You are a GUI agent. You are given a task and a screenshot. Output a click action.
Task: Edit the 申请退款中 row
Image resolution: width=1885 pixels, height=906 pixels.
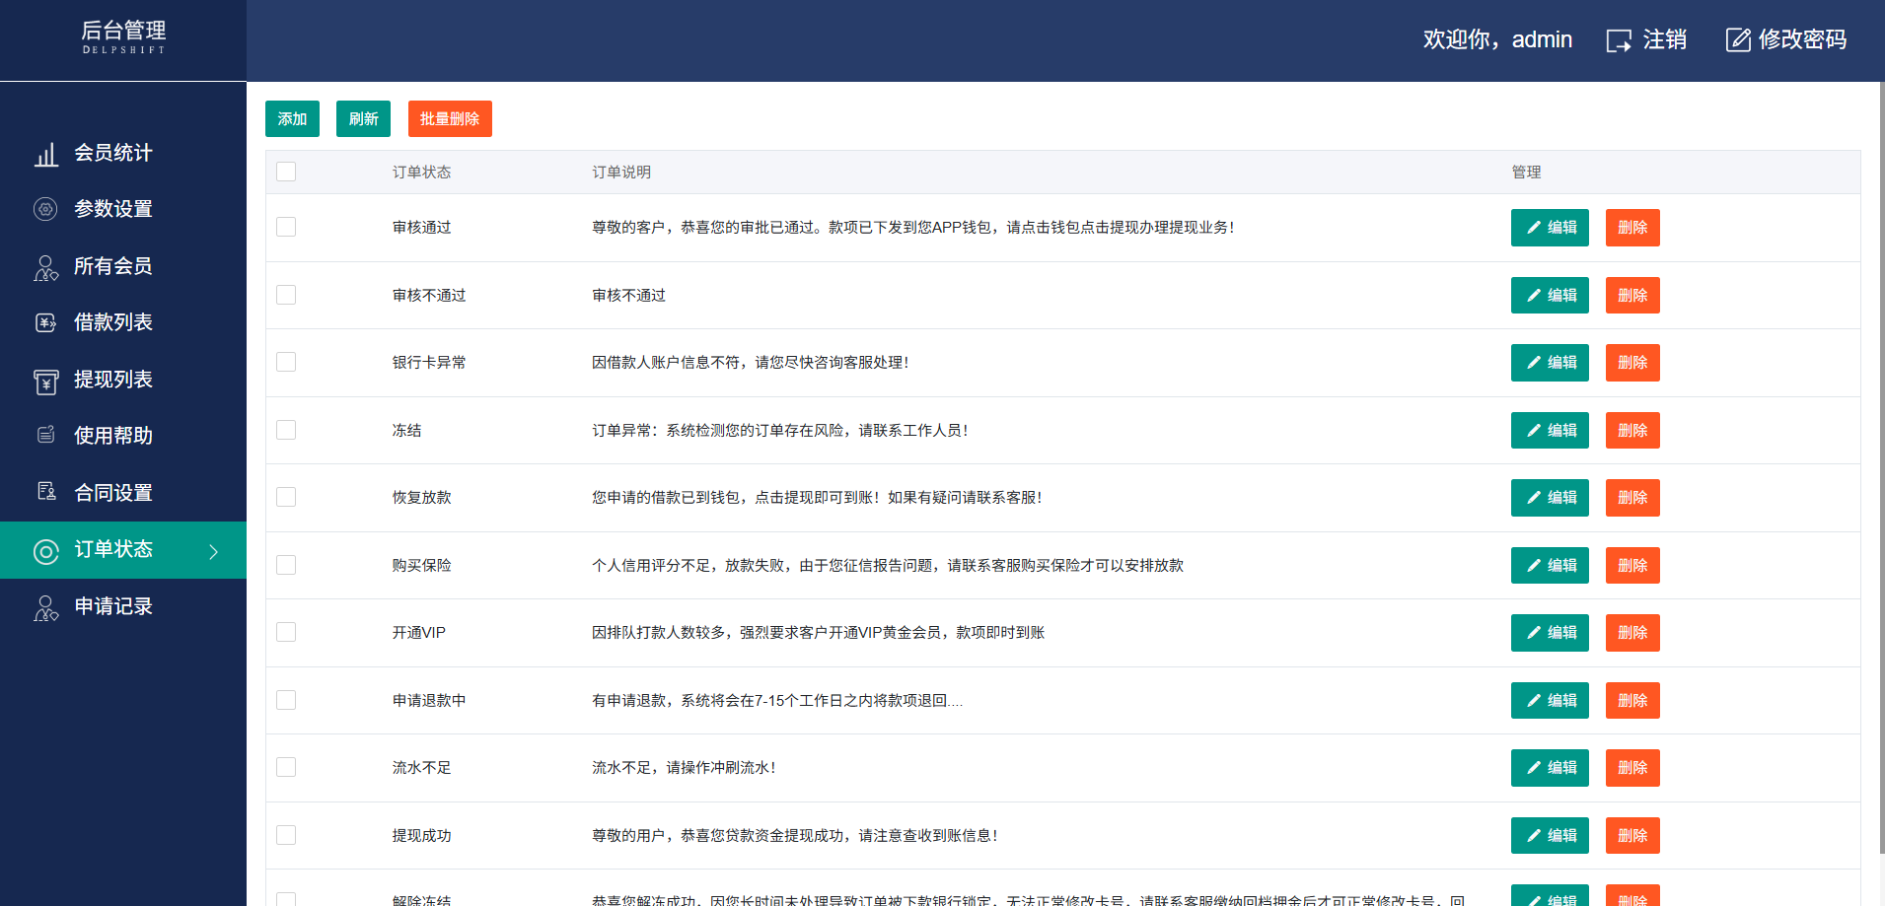[x=1550, y=701]
